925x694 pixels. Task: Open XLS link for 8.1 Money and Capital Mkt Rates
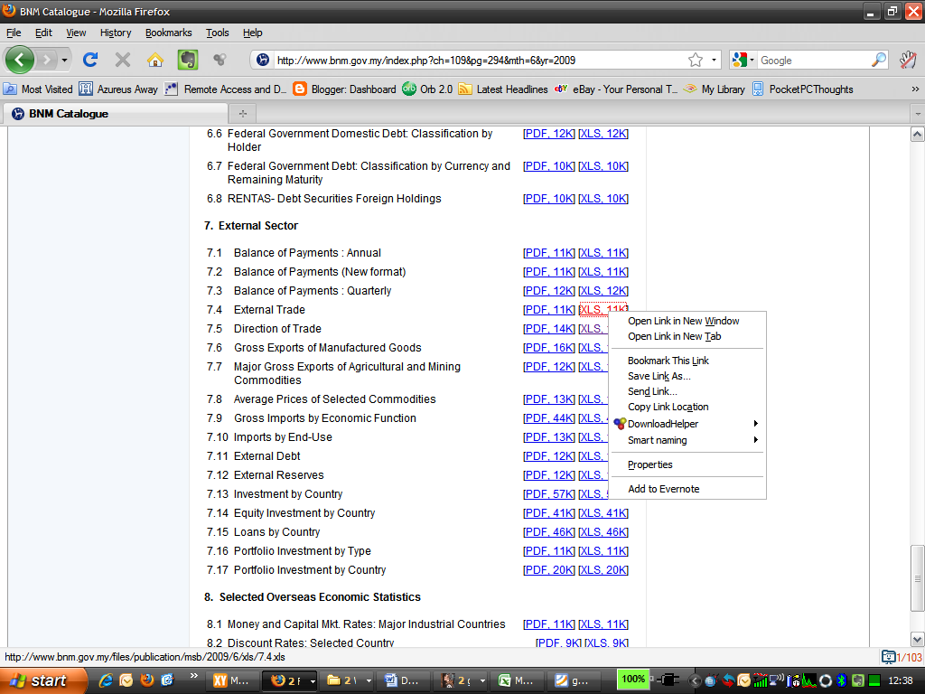click(x=603, y=624)
